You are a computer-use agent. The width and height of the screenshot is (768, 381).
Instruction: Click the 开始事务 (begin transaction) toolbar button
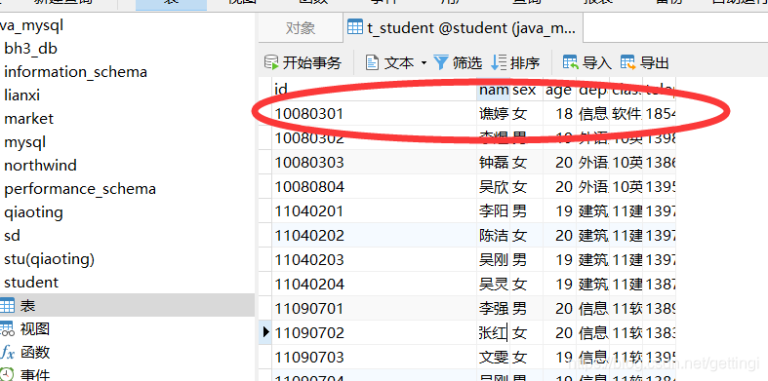tap(303, 63)
